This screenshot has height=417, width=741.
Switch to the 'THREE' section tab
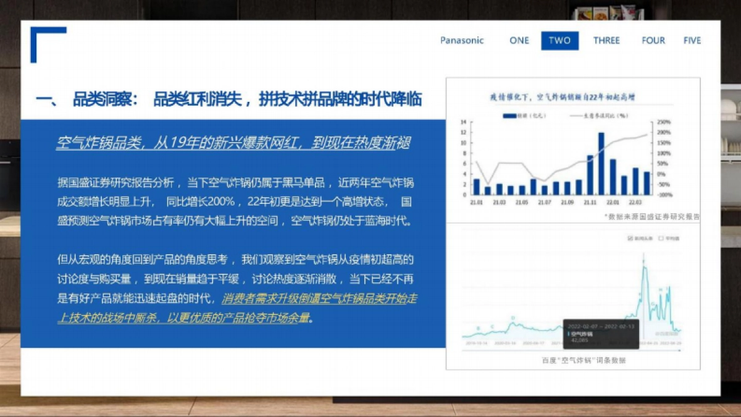[607, 41]
